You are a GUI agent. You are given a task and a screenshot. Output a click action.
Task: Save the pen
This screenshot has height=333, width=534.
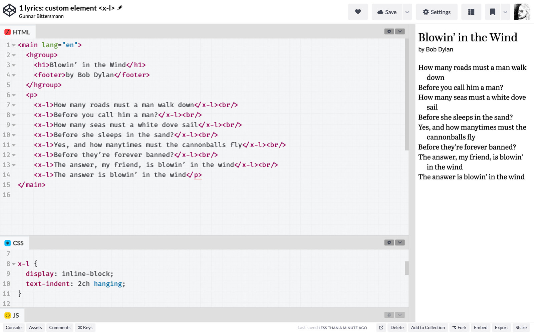point(387,12)
